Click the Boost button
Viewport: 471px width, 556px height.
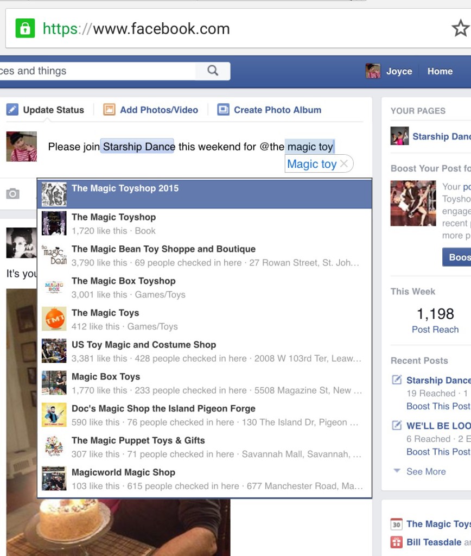point(457,257)
